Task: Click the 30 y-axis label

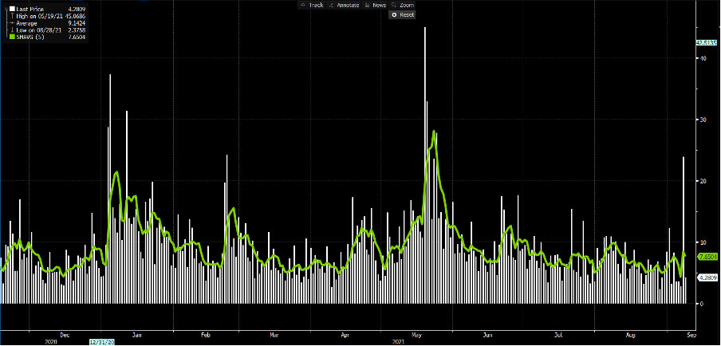Action: point(703,120)
